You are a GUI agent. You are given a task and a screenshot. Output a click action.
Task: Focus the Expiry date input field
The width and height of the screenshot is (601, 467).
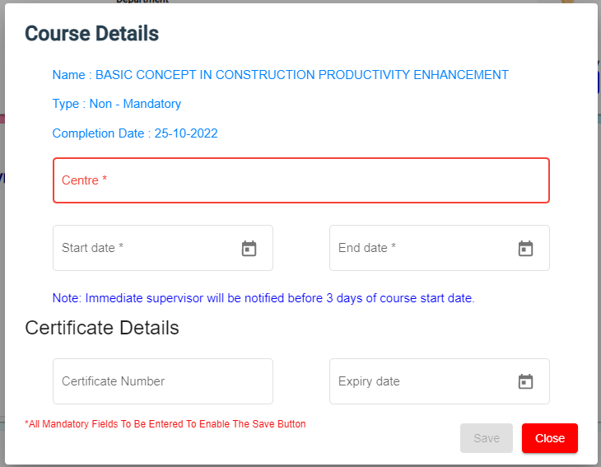[420, 381]
